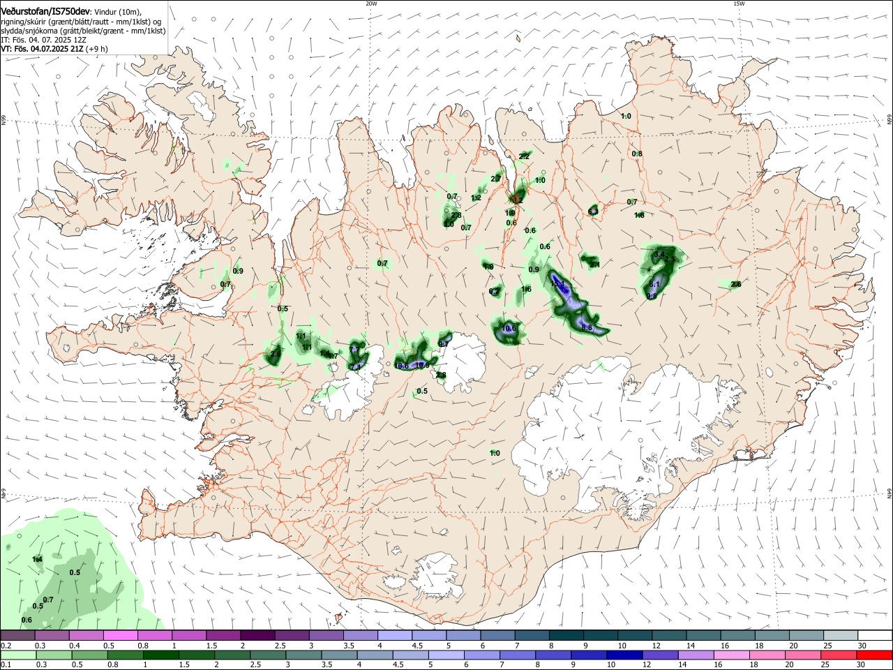Click the '0.6' value over the southwest ocean
The image size is (893, 670).
coord(27,620)
